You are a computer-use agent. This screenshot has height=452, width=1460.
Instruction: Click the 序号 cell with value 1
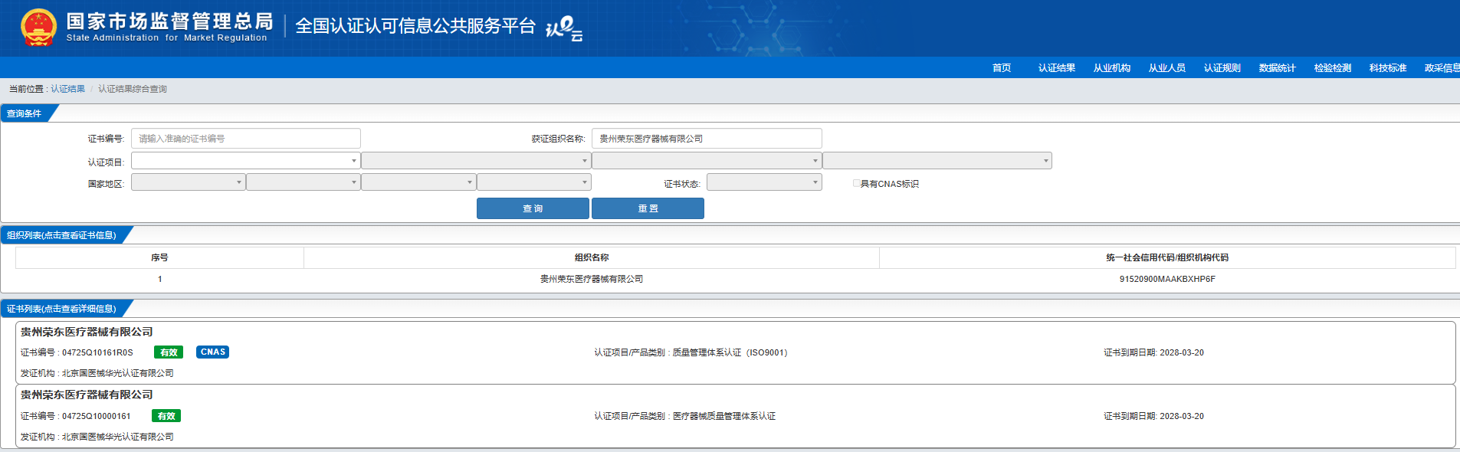click(x=159, y=279)
